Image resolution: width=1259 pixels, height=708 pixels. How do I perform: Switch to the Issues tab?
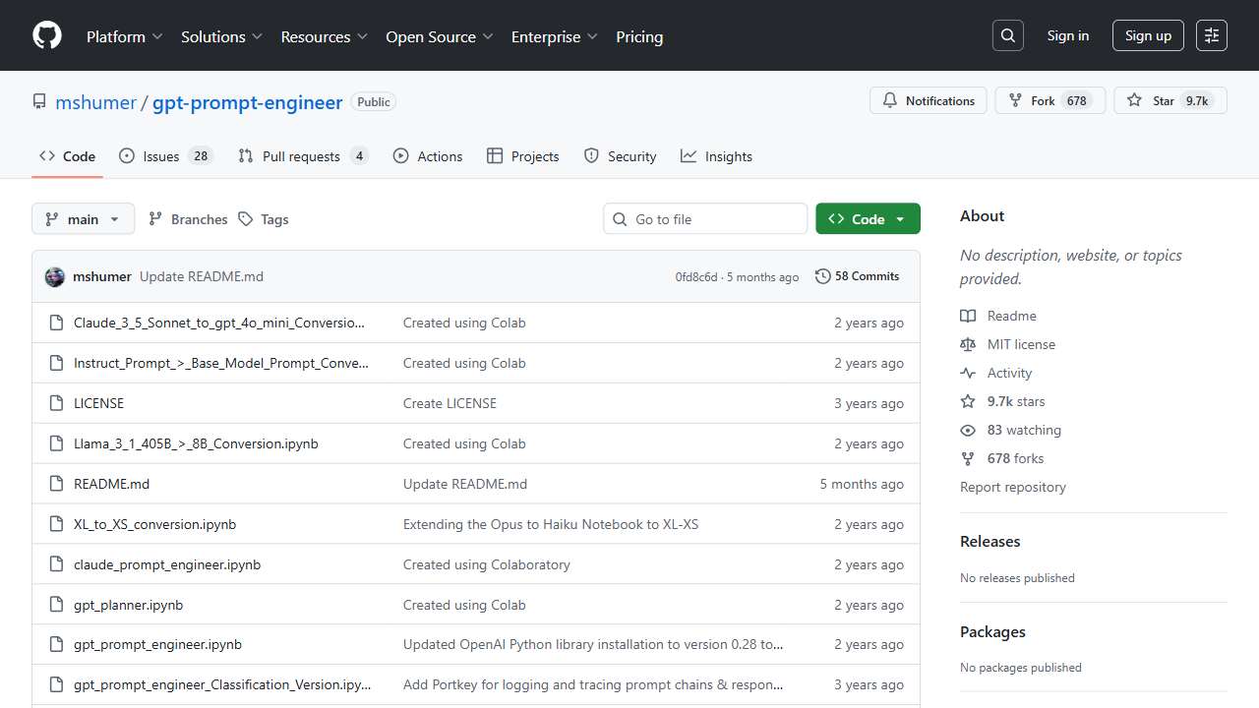click(x=165, y=156)
